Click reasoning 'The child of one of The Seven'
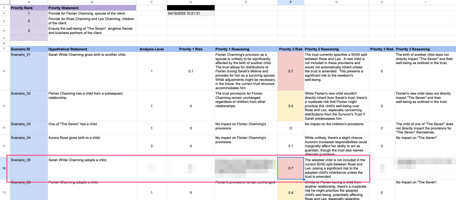 pyautogui.click(x=425, y=128)
